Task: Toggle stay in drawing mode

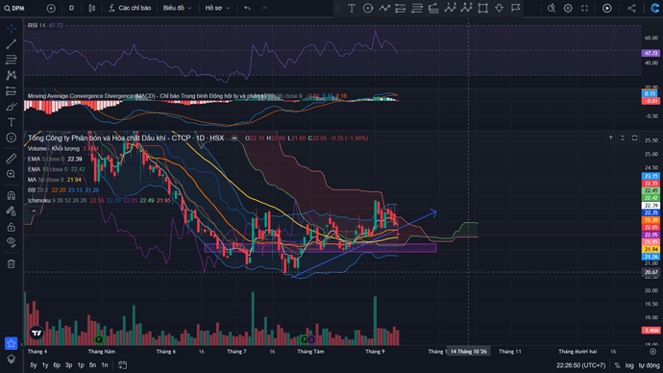Action: coord(12,211)
